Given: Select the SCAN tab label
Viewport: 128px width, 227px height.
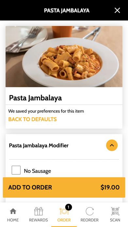Looking at the screenshot, I should coord(115,220).
